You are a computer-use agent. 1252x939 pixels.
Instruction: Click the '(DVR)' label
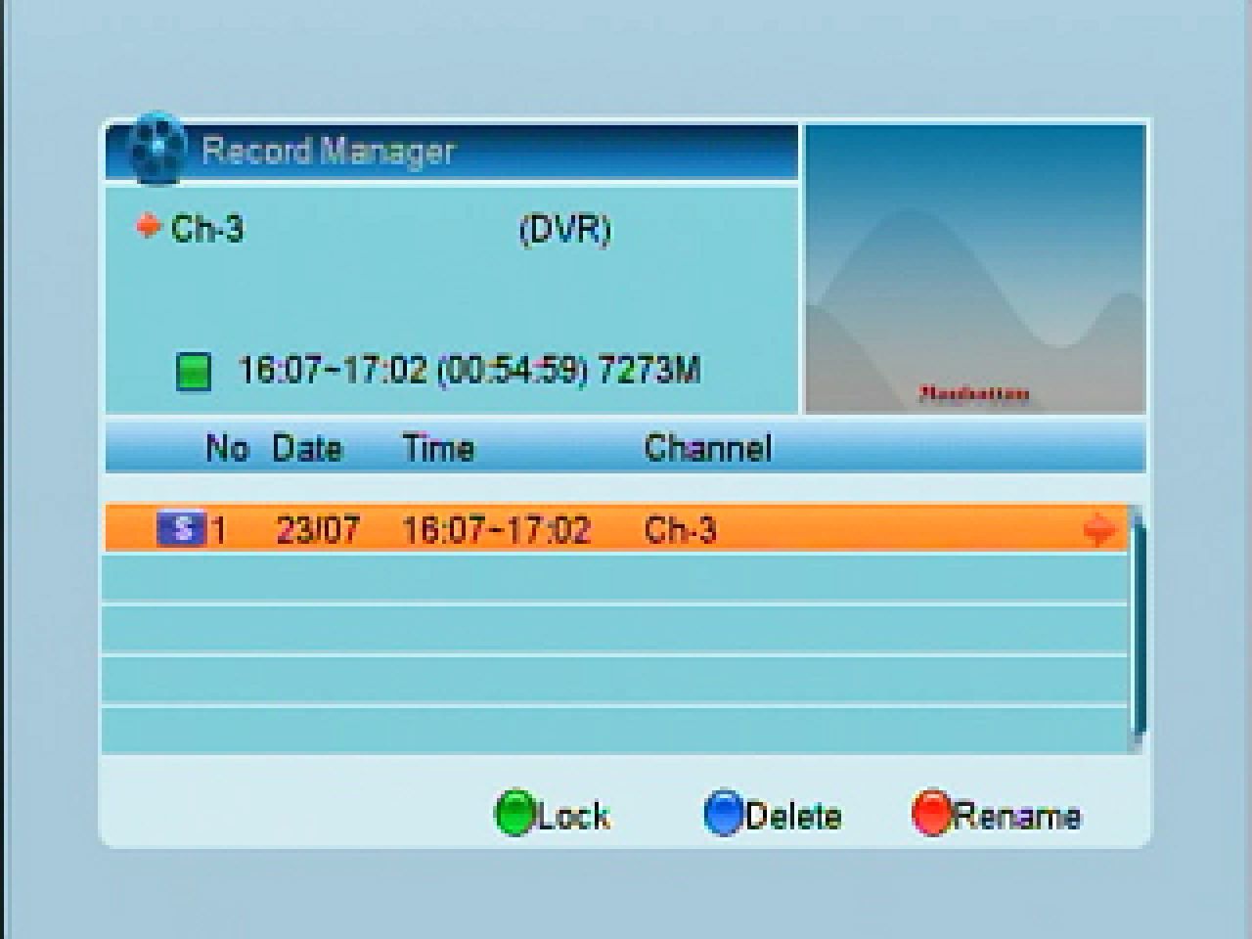click(564, 230)
